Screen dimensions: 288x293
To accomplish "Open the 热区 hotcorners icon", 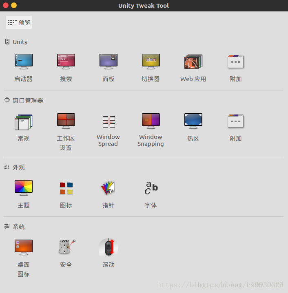I will 193,121.
